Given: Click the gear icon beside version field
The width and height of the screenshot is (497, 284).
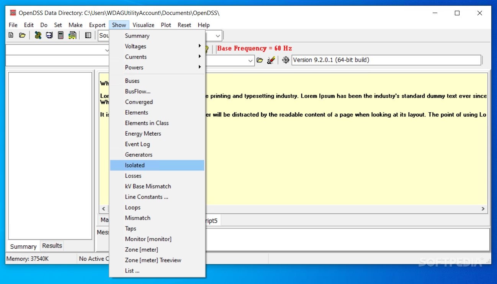Looking at the screenshot, I should point(286,60).
